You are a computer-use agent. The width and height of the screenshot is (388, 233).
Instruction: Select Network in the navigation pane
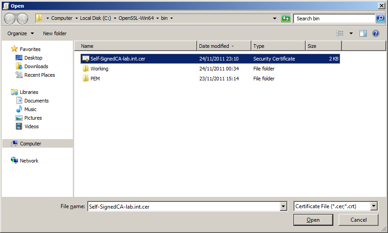point(29,161)
